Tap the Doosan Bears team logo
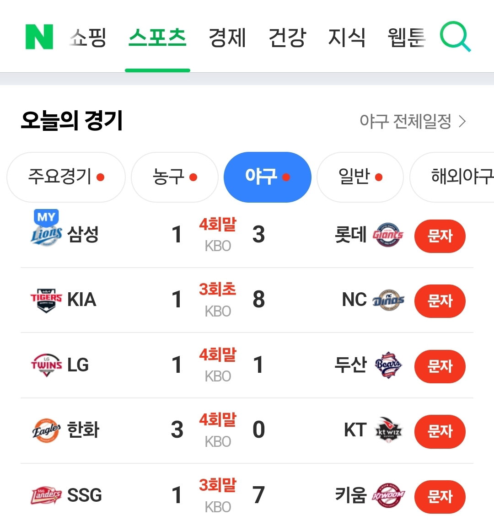The width and height of the screenshot is (494, 526). 388,365
